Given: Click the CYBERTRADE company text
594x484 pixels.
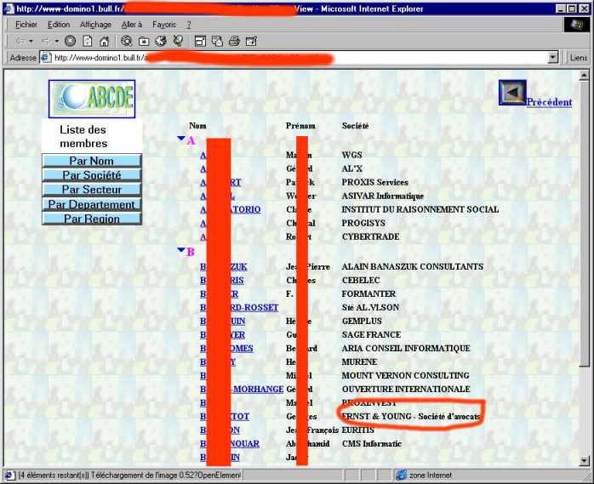Looking at the screenshot, I should pyautogui.click(x=370, y=236).
